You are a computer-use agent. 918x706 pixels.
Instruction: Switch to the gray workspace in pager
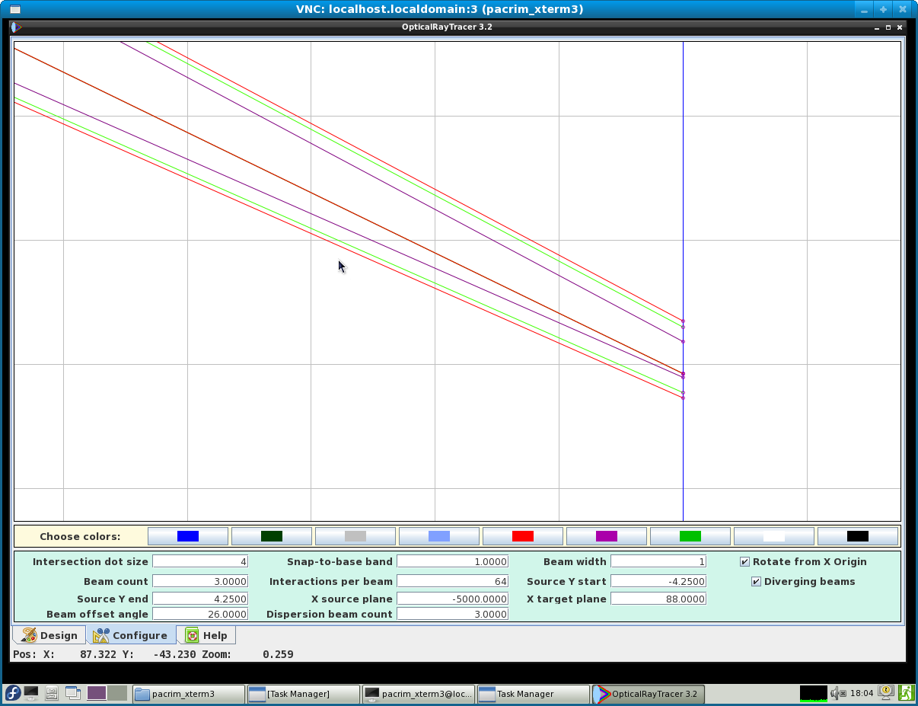(117, 693)
